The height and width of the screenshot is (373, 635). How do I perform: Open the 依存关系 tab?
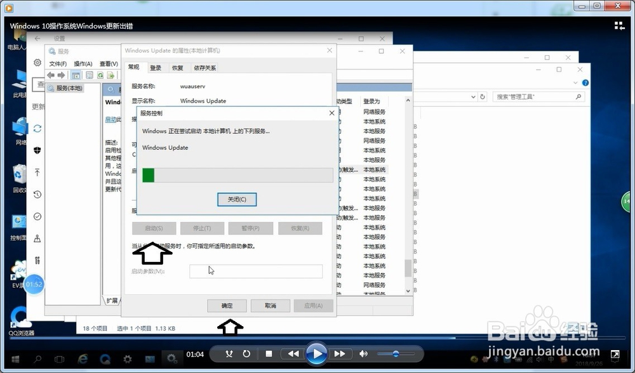click(205, 68)
